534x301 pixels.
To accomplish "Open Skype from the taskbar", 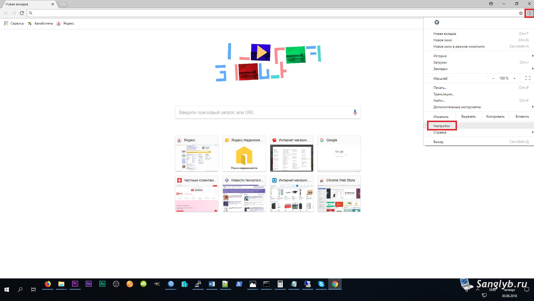I will pos(321,284).
